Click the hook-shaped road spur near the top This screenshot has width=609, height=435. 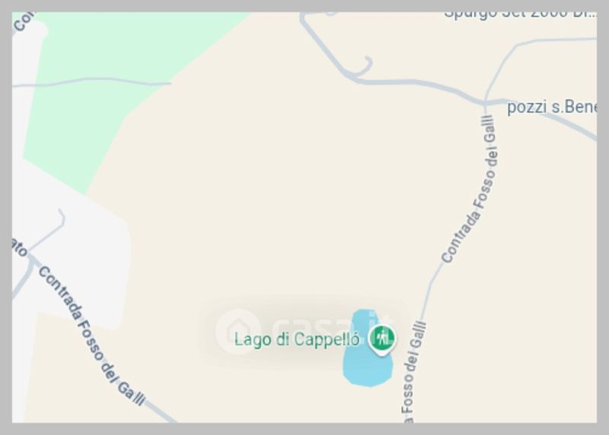click(x=364, y=66)
